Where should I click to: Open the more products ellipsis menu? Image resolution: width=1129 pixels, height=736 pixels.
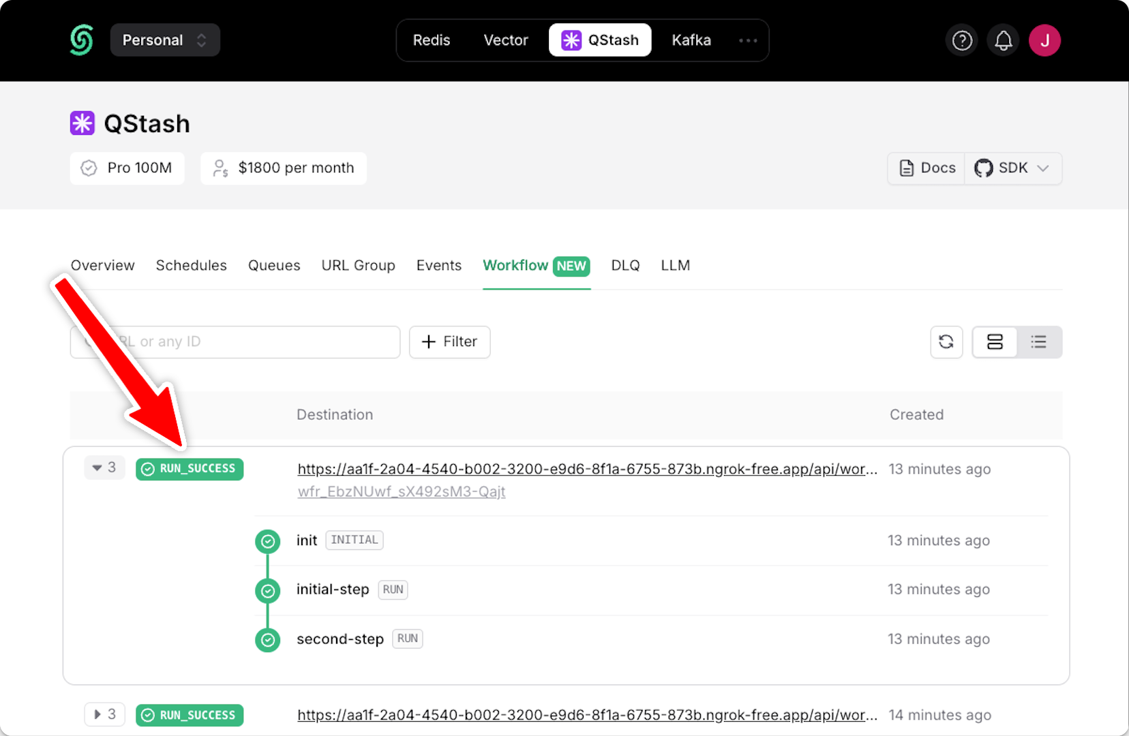[748, 40]
